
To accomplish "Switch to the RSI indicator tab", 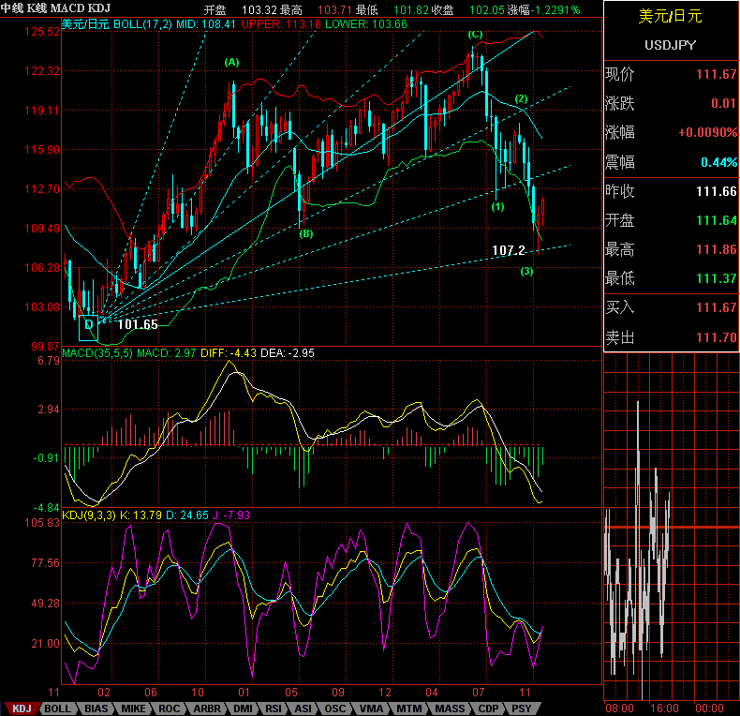I will [274, 709].
